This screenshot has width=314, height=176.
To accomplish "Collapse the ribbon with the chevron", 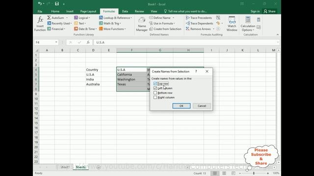I will click(x=278, y=35).
